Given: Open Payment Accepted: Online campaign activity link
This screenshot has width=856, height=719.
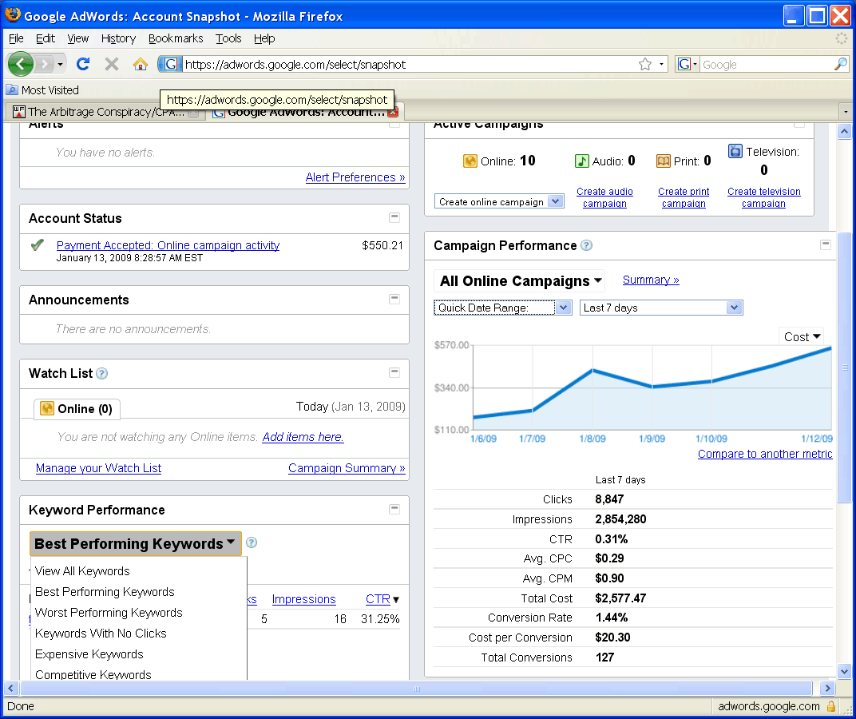Looking at the screenshot, I should [x=168, y=245].
